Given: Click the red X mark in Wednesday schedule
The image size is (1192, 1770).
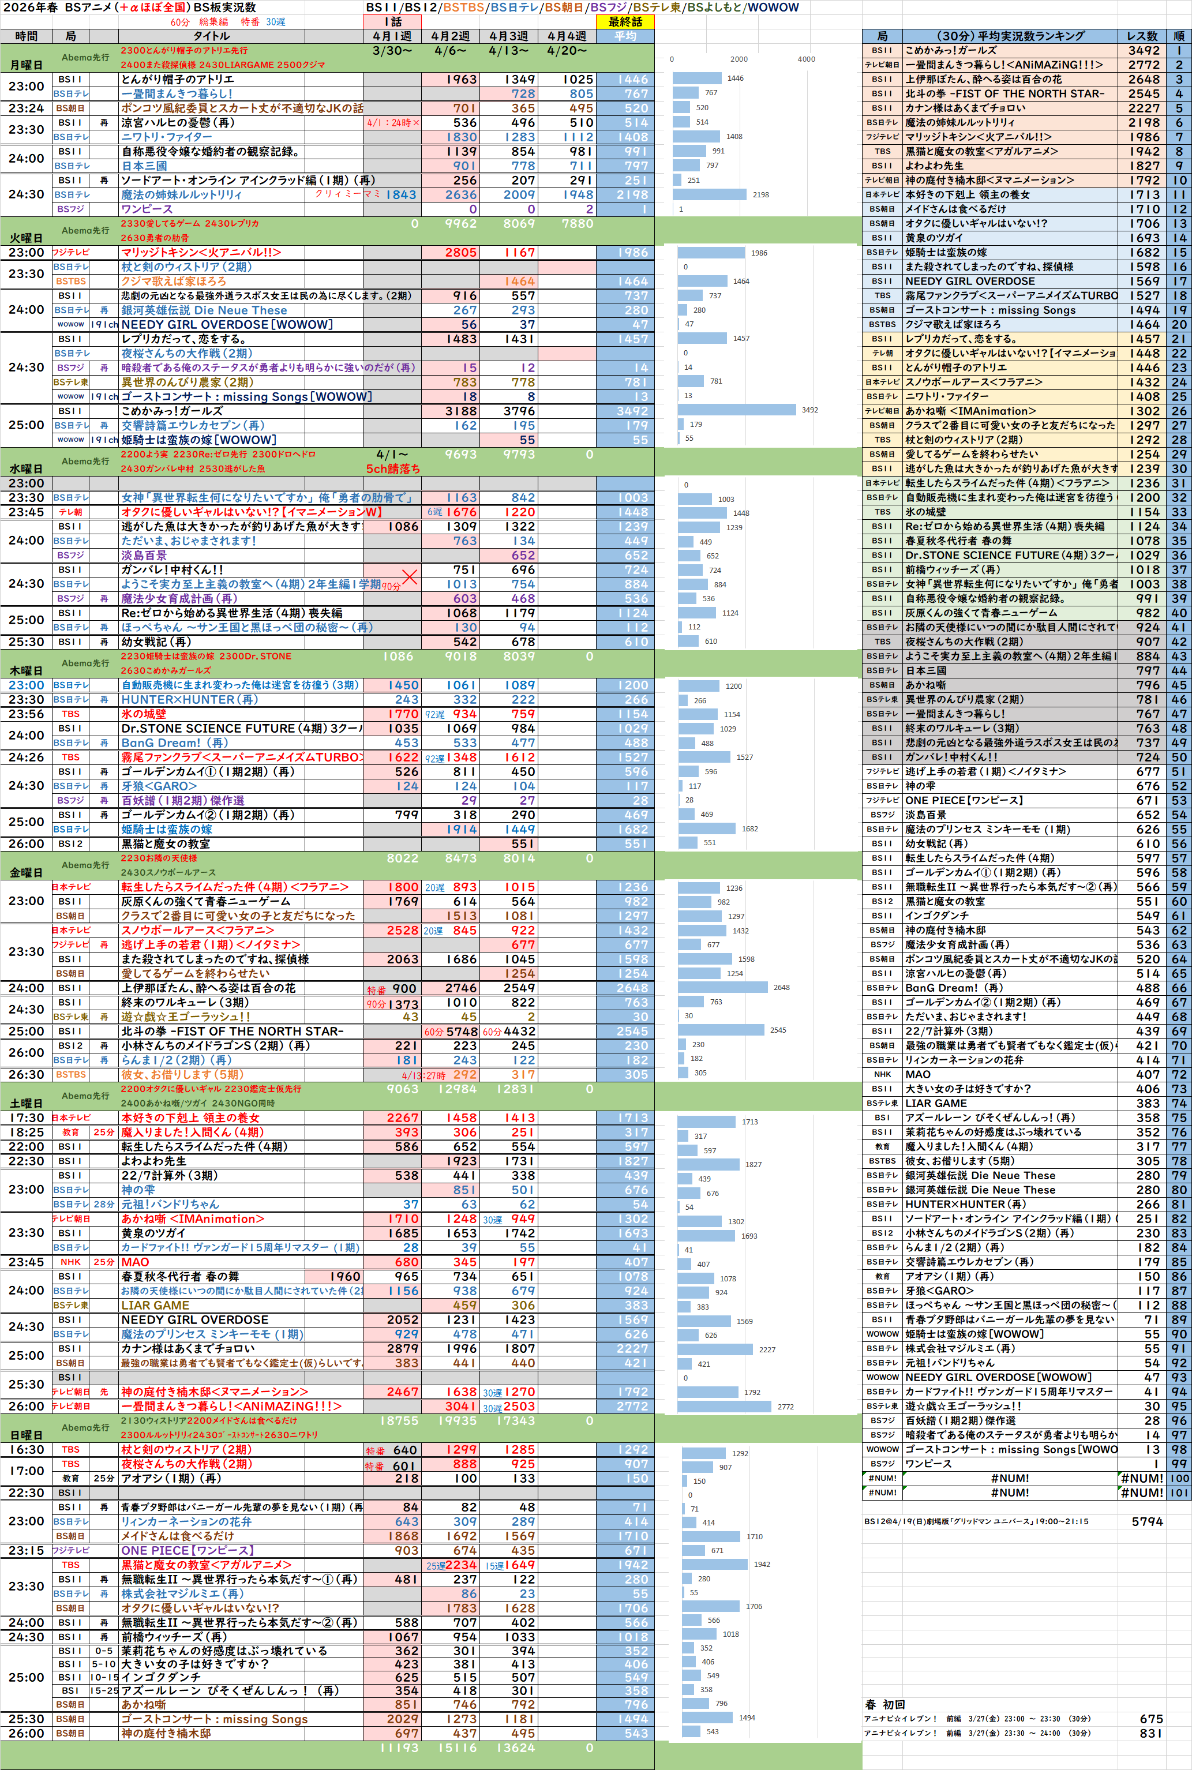Looking at the screenshot, I should 410,577.
